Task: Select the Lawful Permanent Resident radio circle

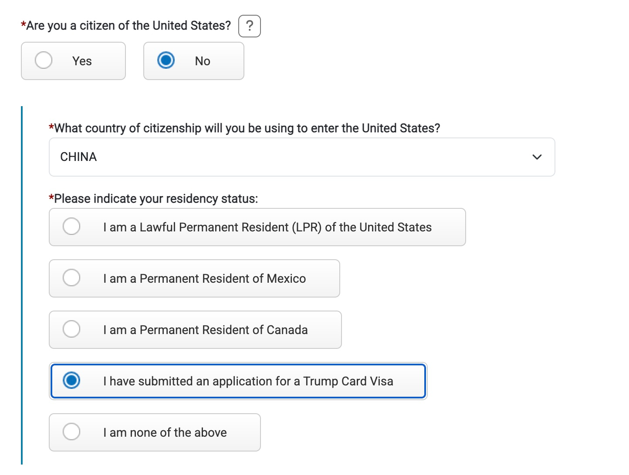Action: (71, 227)
